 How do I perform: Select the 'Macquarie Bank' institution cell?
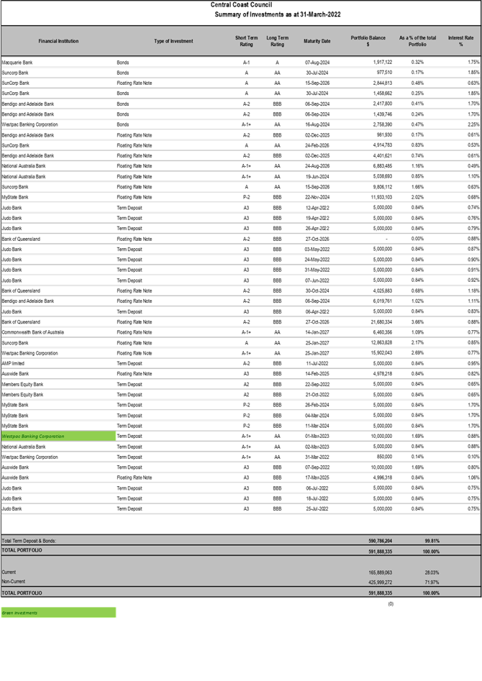(17, 63)
